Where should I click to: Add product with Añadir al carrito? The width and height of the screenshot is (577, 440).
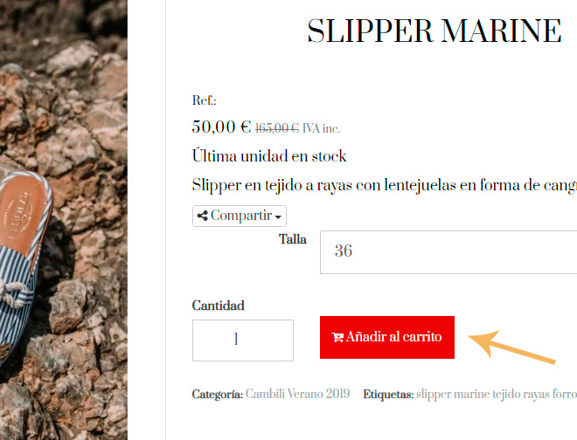click(387, 338)
